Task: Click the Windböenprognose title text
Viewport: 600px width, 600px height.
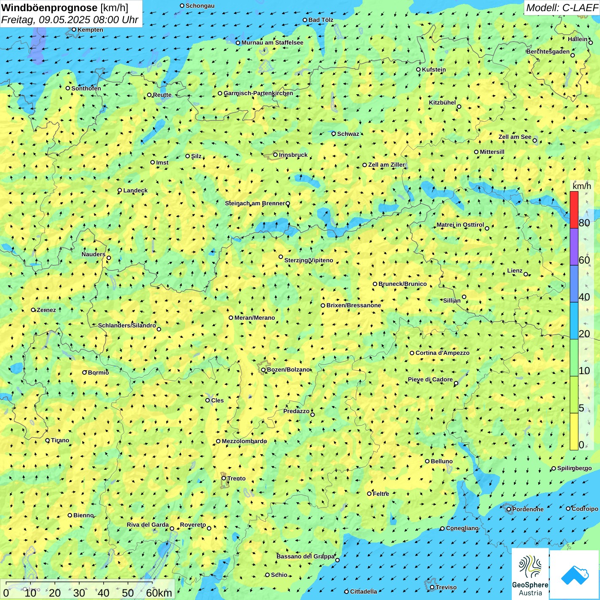Action: point(49,8)
